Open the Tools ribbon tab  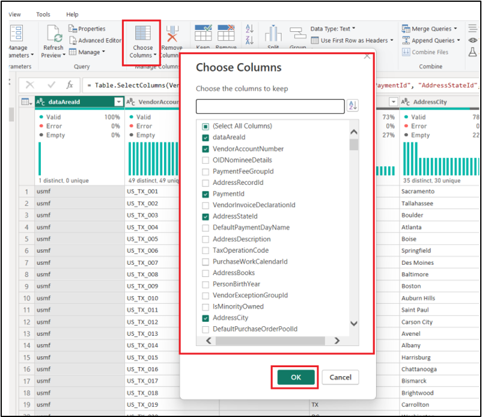(43, 14)
